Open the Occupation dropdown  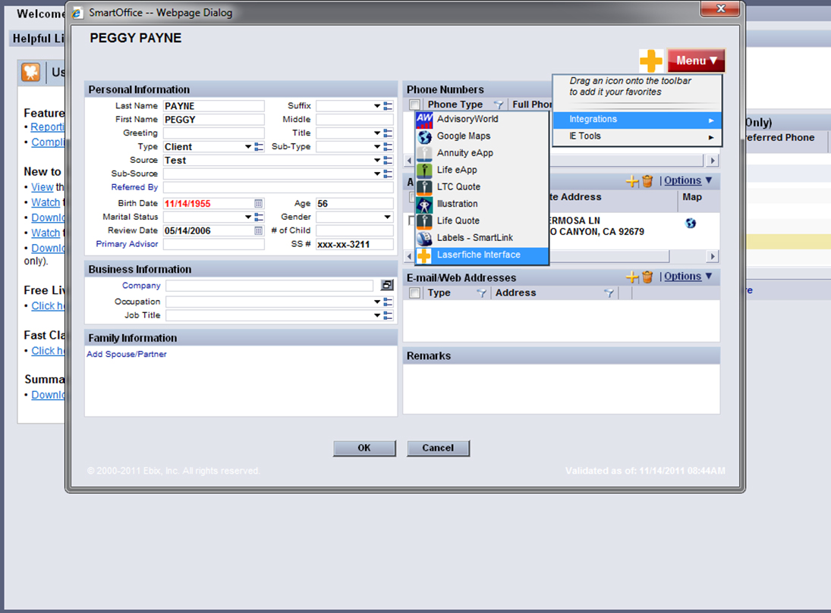pyautogui.click(x=377, y=302)
